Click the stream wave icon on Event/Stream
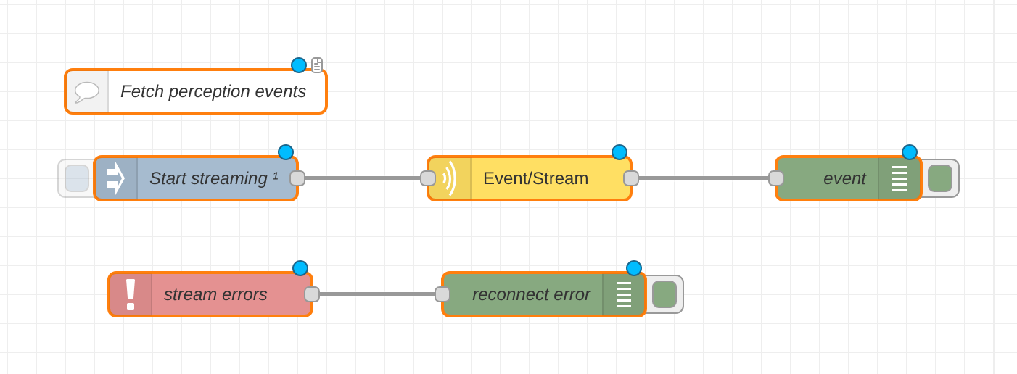The image size is (1017, 374). click(450, 178)
